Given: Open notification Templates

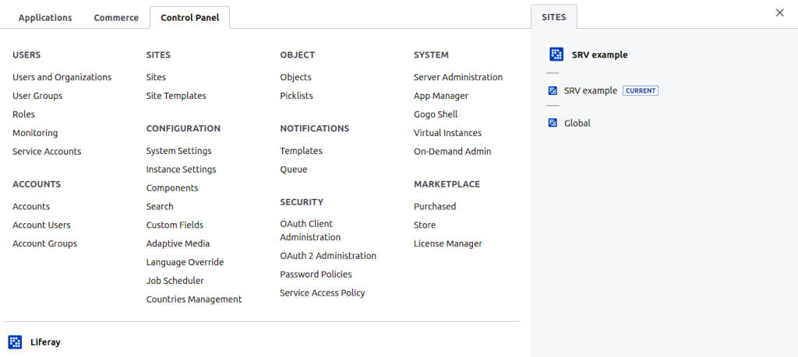Looking at the screenshot, I should pyautogui.click(x=302, y=151).
